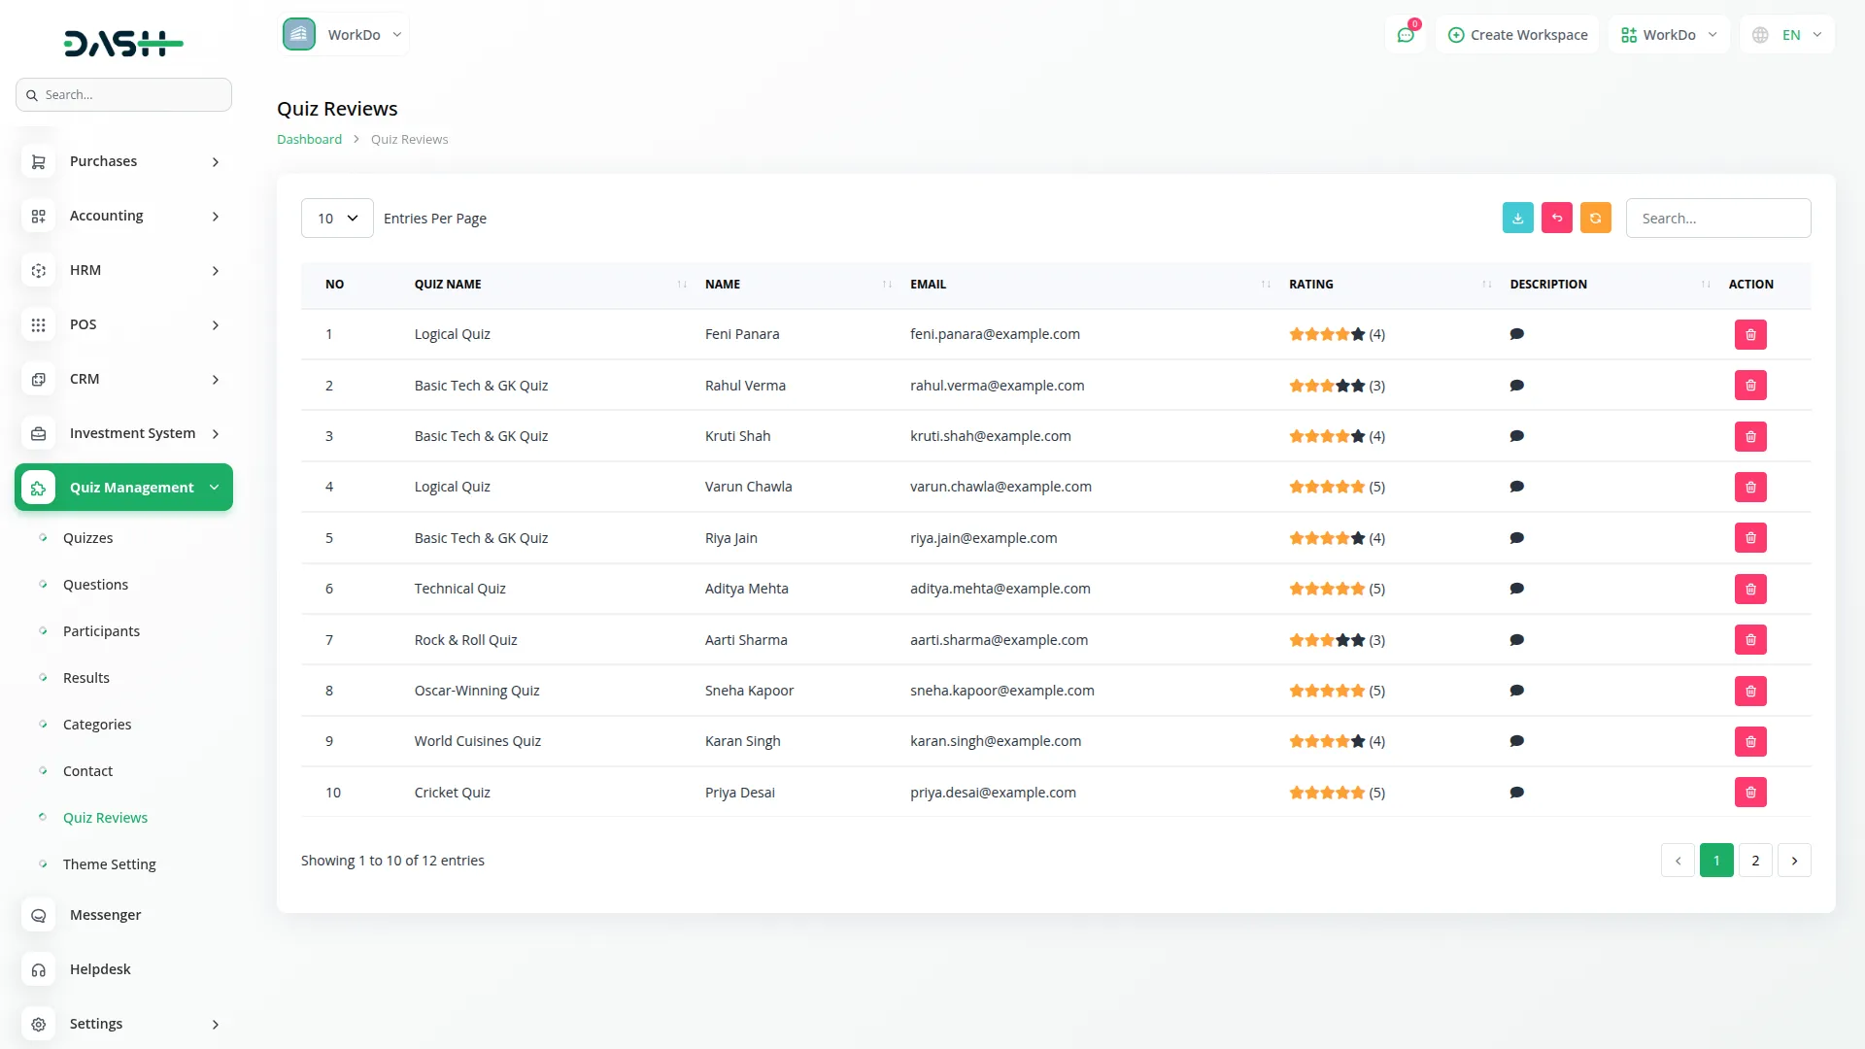This screenshot has height=1049, width=1865.
Task: Click the Messenger sidebar icon
Action: 39,915
